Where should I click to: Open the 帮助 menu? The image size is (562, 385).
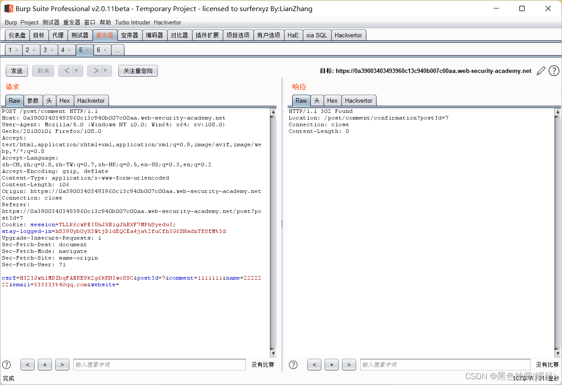click(105, 22)
